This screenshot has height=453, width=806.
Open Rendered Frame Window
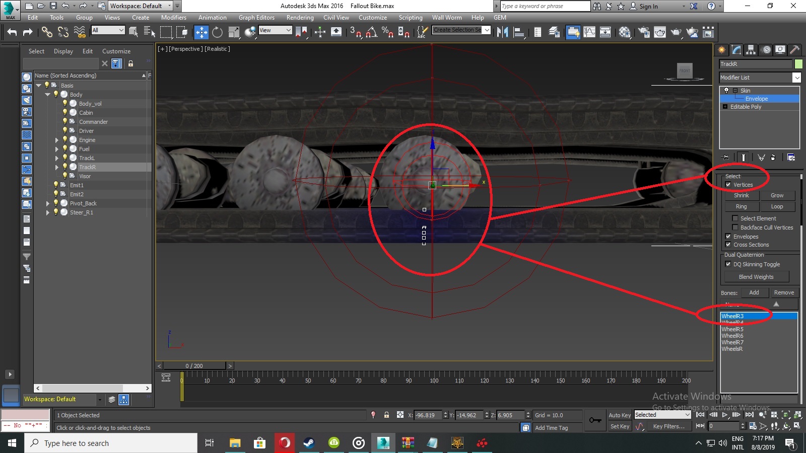click(660, 32)
